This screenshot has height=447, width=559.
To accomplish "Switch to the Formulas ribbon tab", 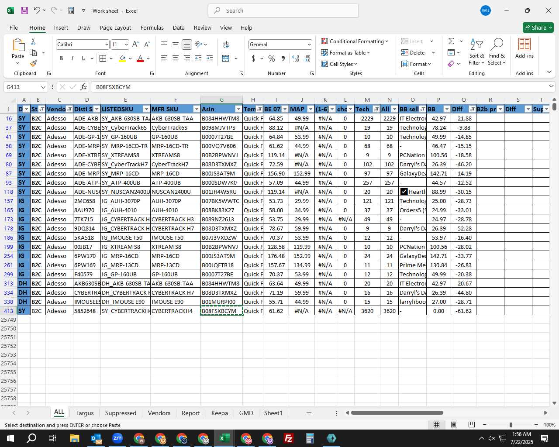I will click(x=152, y=28).
